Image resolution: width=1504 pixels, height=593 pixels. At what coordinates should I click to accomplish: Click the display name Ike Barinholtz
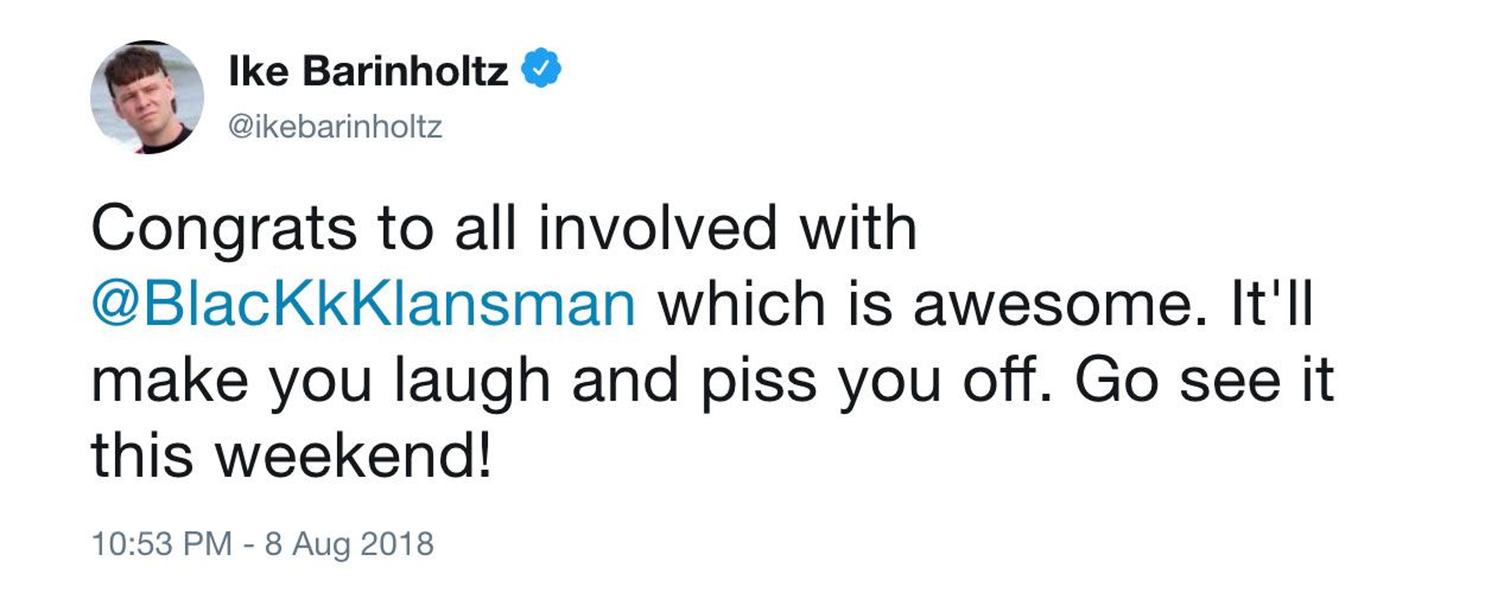click(369, 71)
